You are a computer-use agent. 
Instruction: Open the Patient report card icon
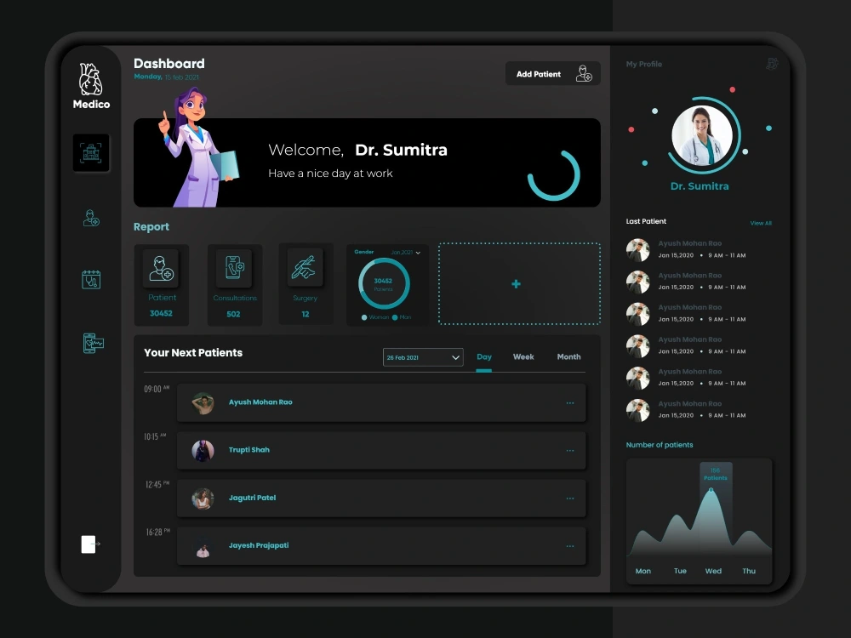(x=161, y=268)
